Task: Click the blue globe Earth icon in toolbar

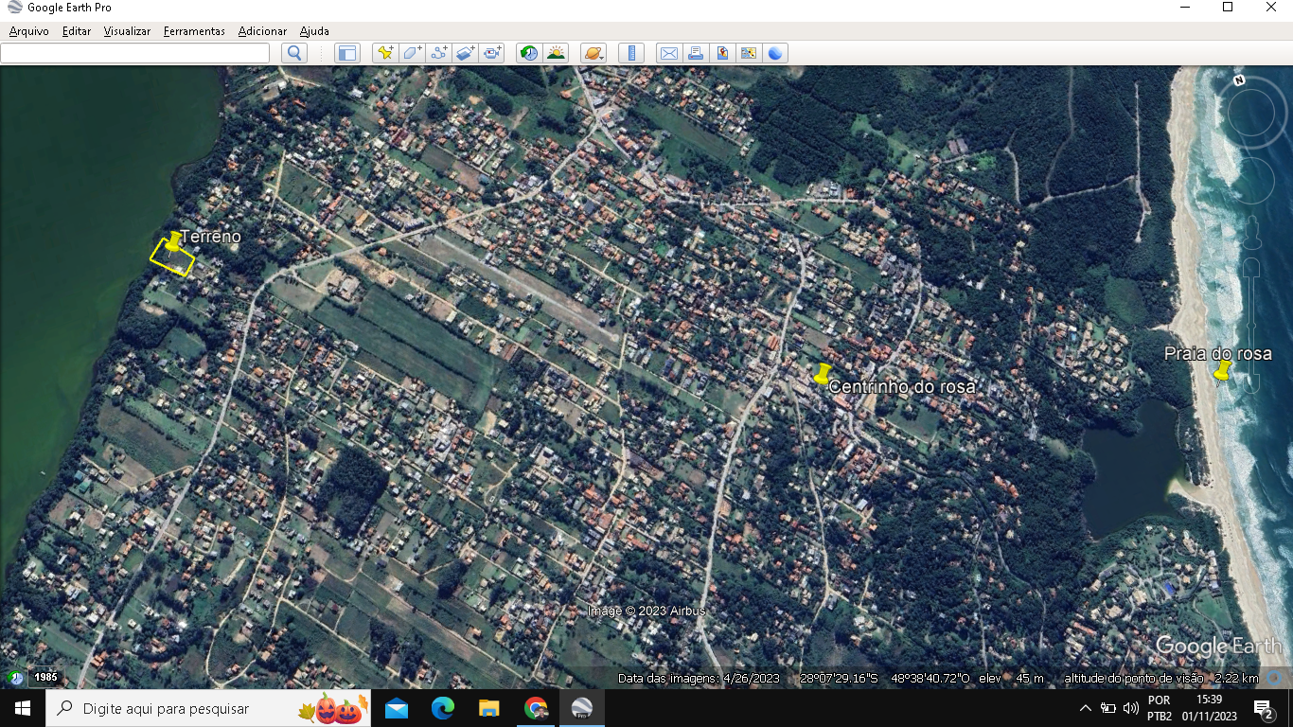Action: (x=775, y=53)
